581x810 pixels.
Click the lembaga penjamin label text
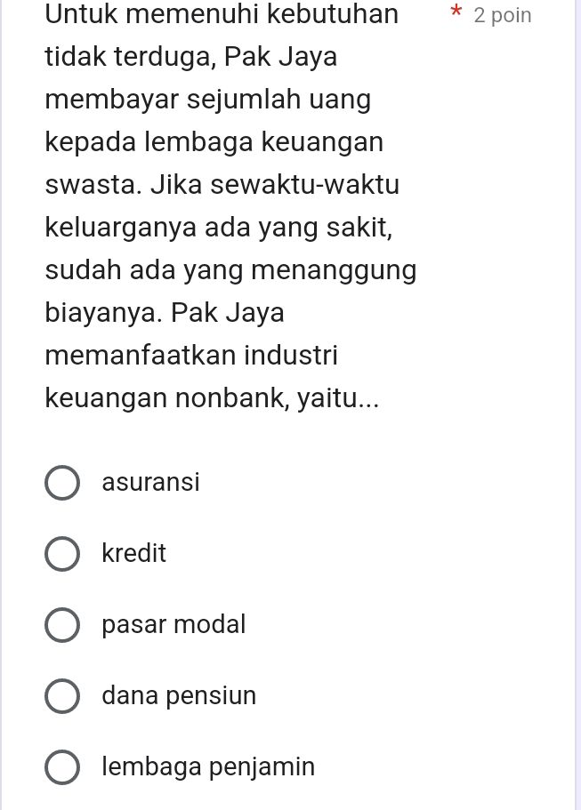207,766
